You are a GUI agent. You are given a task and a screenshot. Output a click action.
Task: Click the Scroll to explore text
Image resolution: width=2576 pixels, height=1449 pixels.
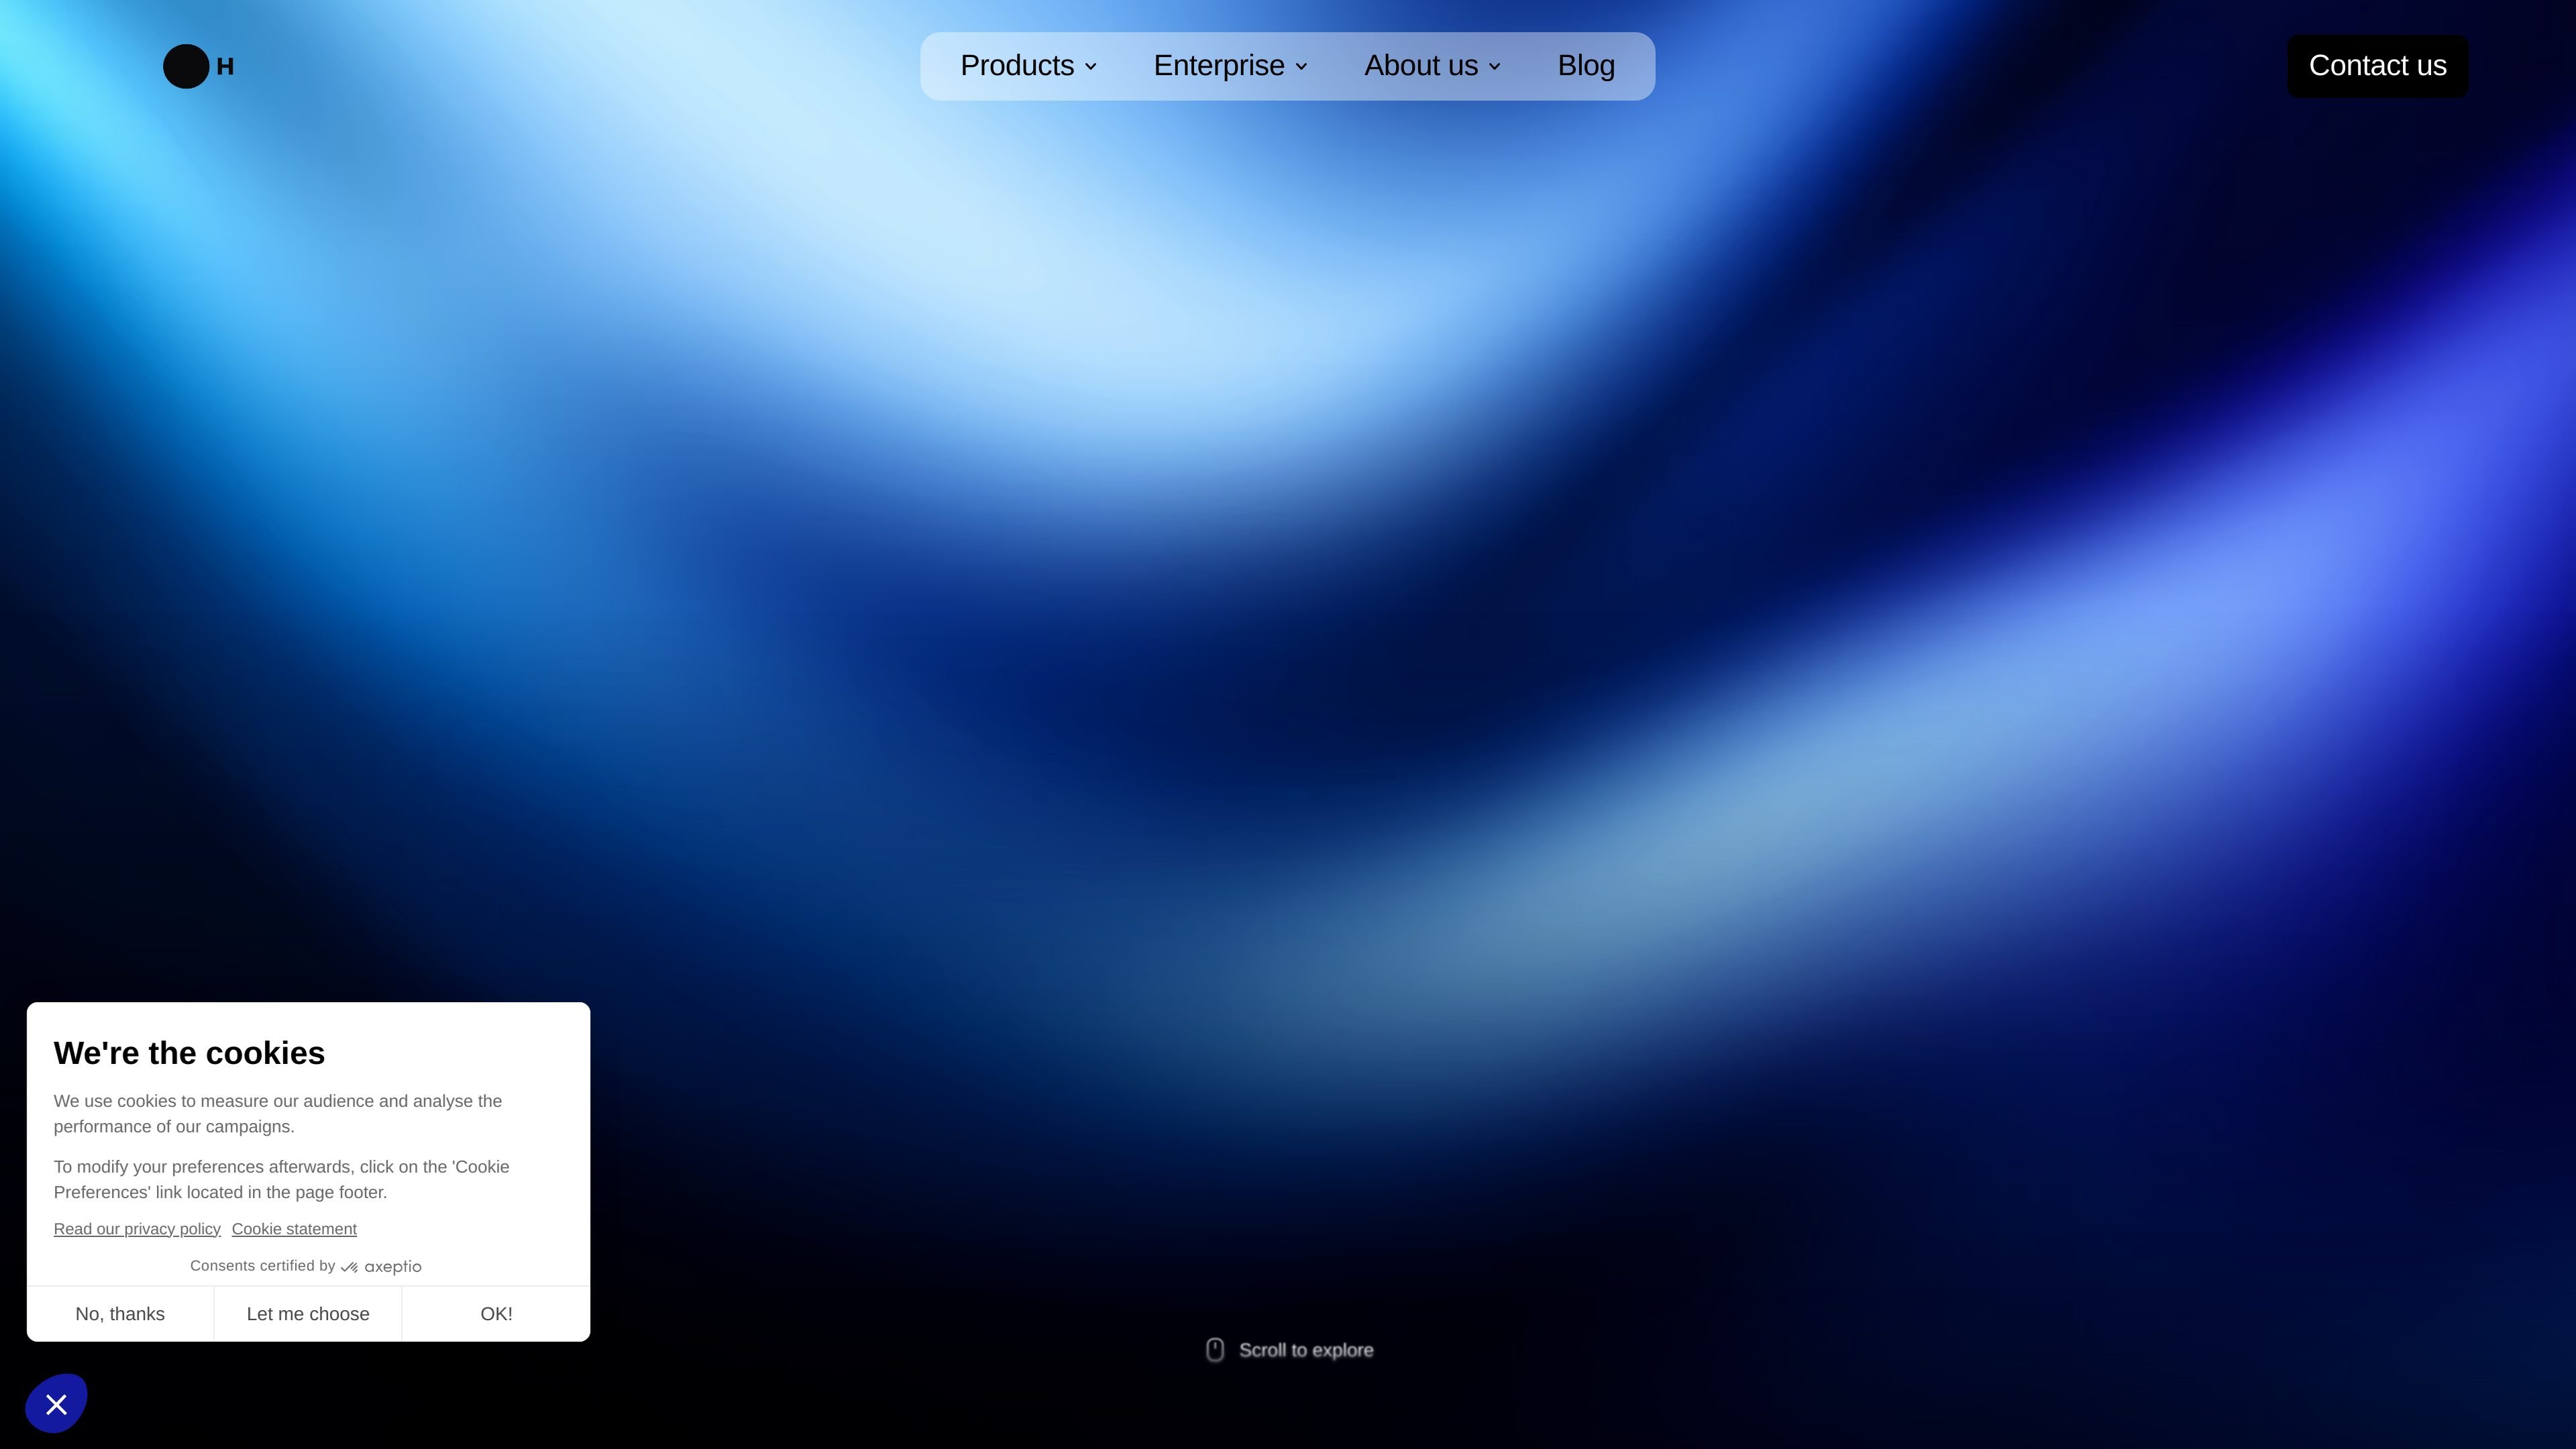click(x=1306, y=1350)
